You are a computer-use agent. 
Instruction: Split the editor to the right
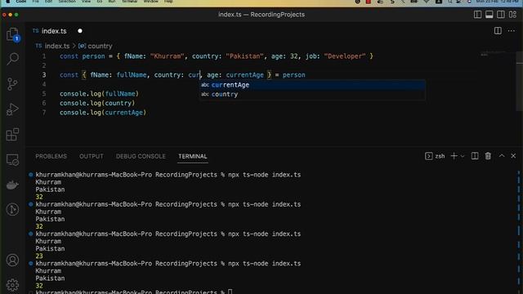498,31
